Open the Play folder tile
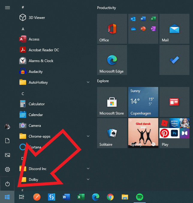193x203 pixels. (174, 133)
